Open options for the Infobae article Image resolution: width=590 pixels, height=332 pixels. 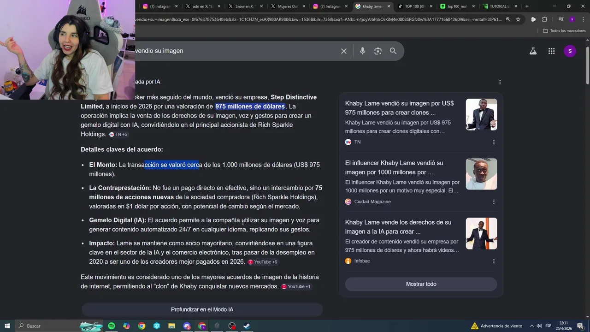click(x=494, y=261)
